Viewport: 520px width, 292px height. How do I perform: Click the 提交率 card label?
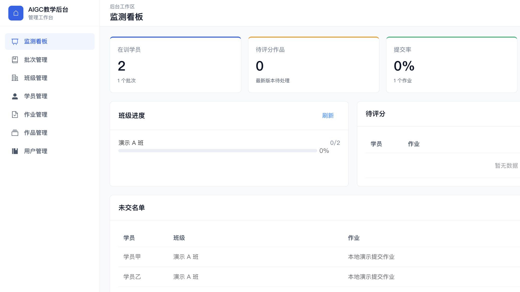(402, 50)
